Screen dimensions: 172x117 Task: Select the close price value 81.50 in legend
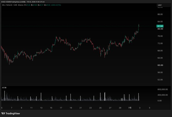click(x=48, y=5)
